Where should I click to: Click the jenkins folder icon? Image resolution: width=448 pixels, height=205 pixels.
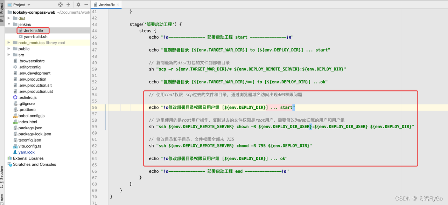click(x=15, y=25)
